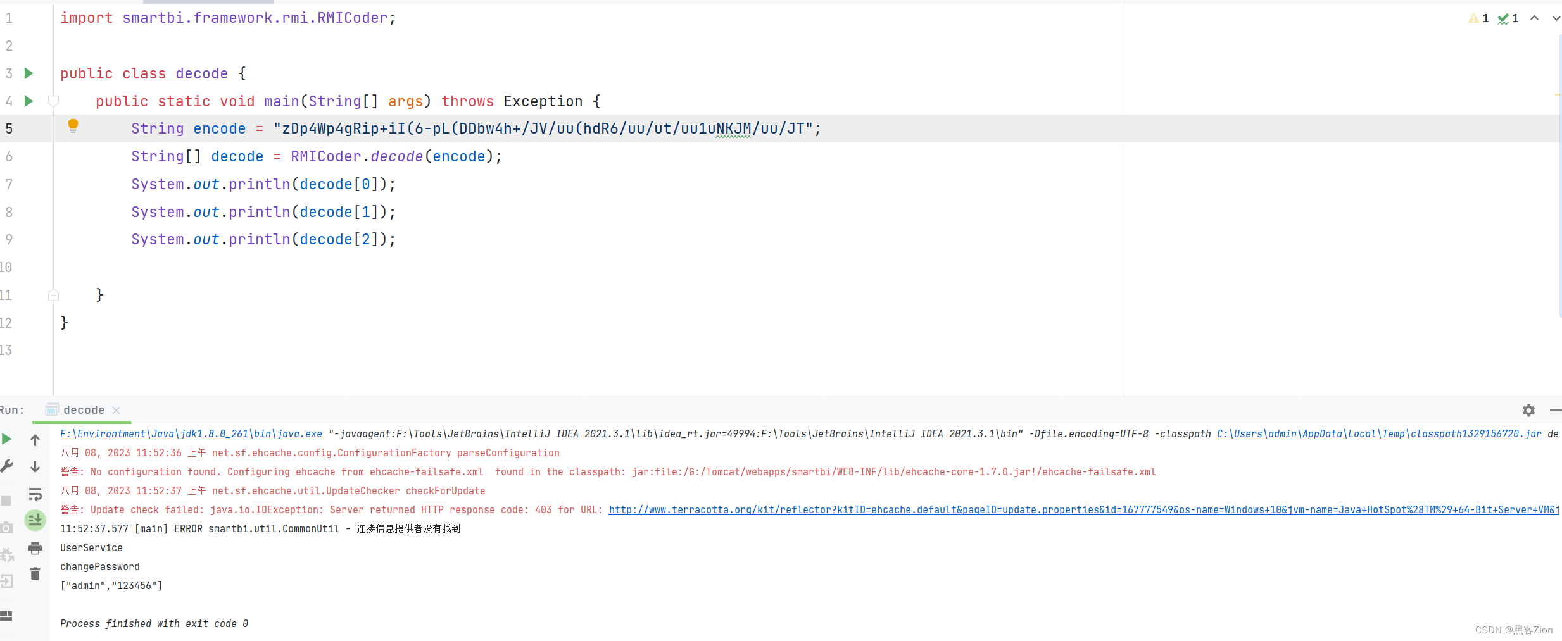Click the attach debugger bug icon
Image resolution: width=1562 pixels, height=641 pixels.
click(x=7, y=555)
